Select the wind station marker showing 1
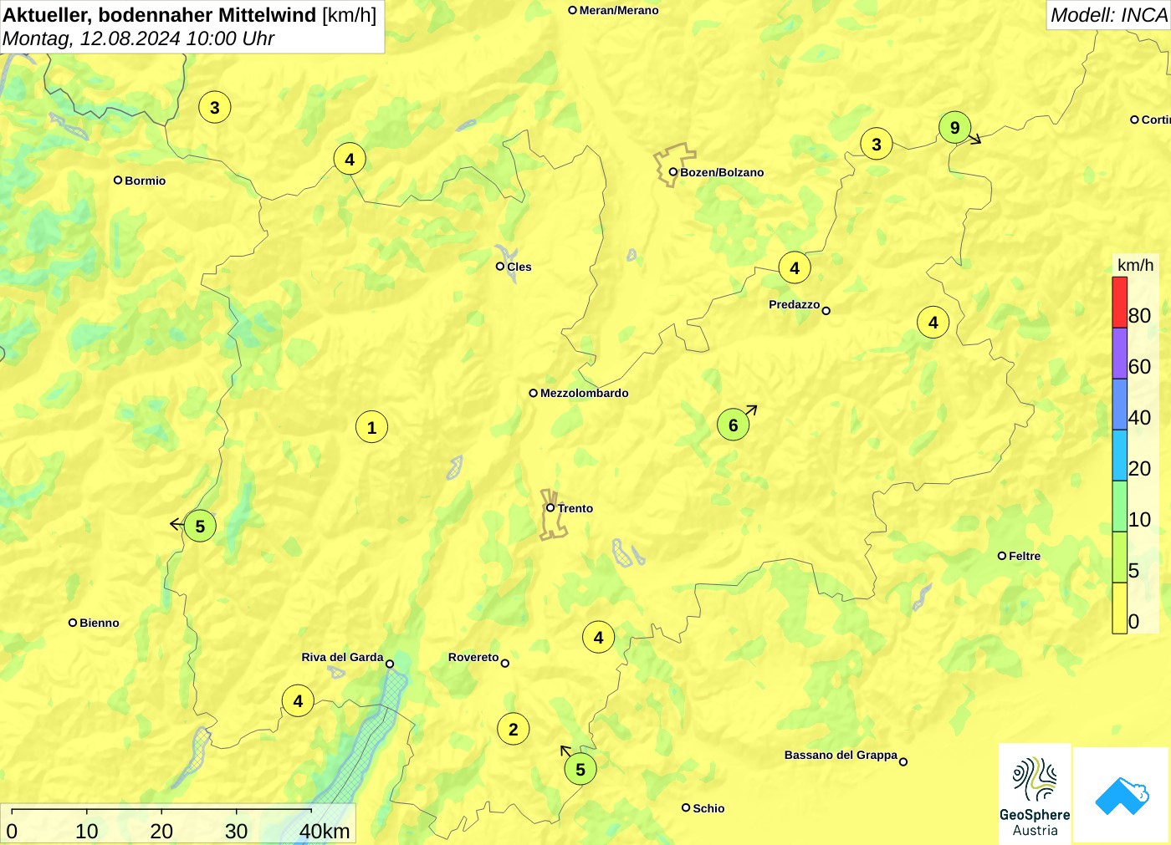Image resolution: width=1171 pixels, height=845 pixels. click(x=371, y=427)
